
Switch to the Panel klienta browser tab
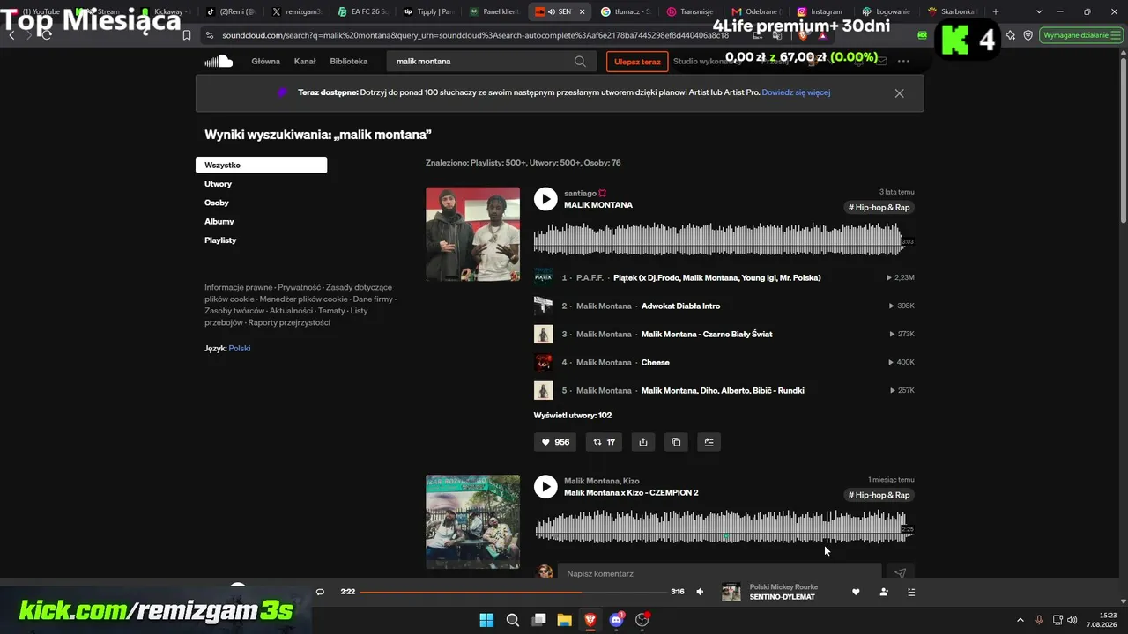coord(494,11)
